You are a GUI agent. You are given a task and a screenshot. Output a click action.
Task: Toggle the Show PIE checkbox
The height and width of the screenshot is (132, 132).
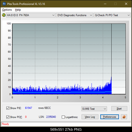point(8,108)
